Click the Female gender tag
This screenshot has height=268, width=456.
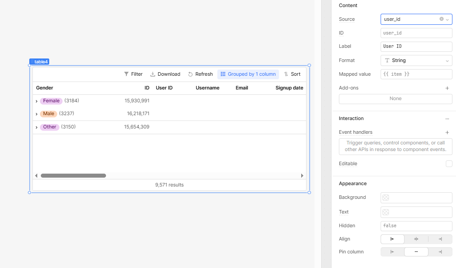point(51,101)
